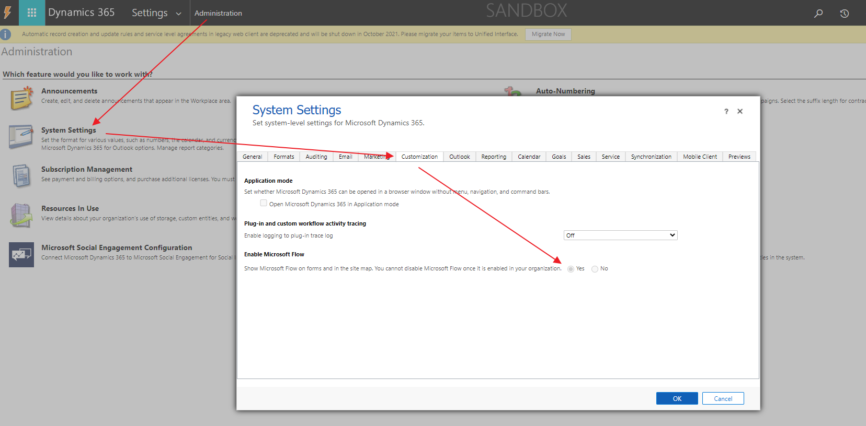Select No for Enable Microsoft Flow
Image resolution: width=866 pixels, height=426 pixels.
(595, 269)
